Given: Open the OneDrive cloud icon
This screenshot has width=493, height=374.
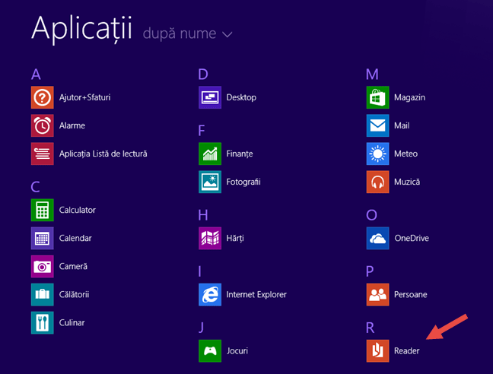Looking at the screenshot, I should coord(377,238).
